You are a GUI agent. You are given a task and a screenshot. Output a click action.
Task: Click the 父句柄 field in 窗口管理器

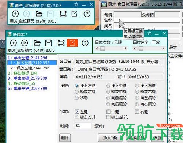[x=167, y=15]
